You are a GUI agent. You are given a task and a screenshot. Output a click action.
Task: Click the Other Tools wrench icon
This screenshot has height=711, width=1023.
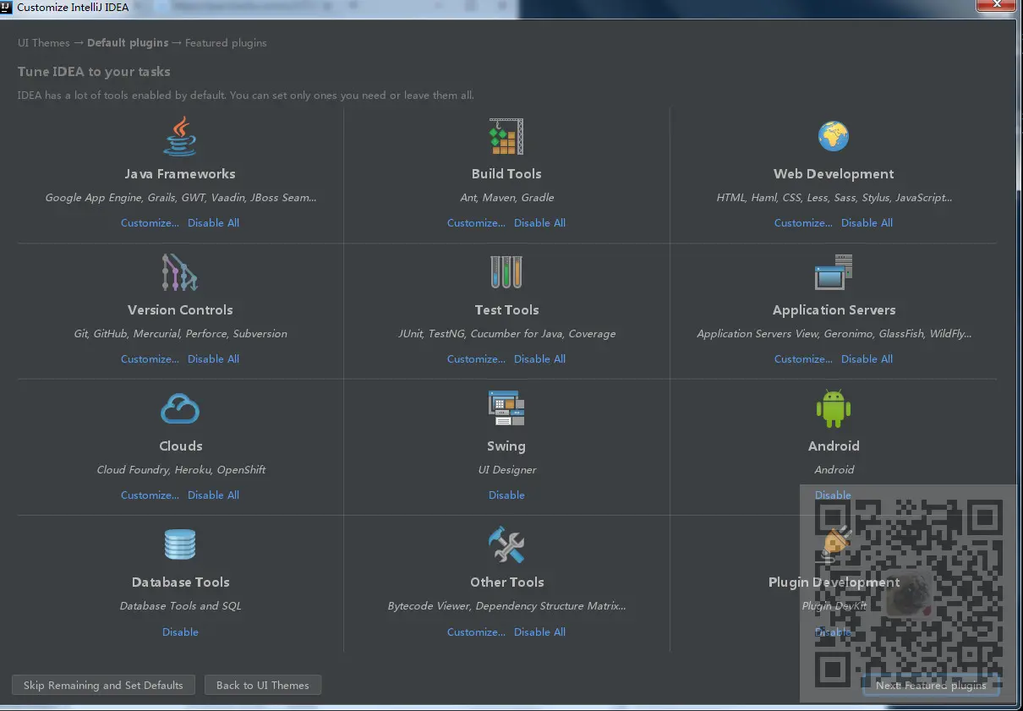pos(506,544)
